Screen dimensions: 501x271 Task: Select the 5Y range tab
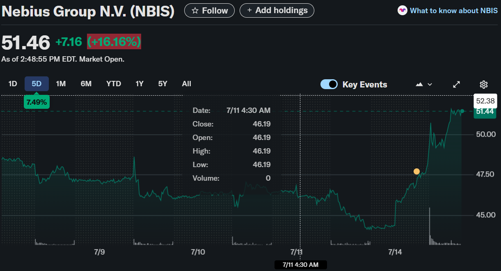(163, 84)
